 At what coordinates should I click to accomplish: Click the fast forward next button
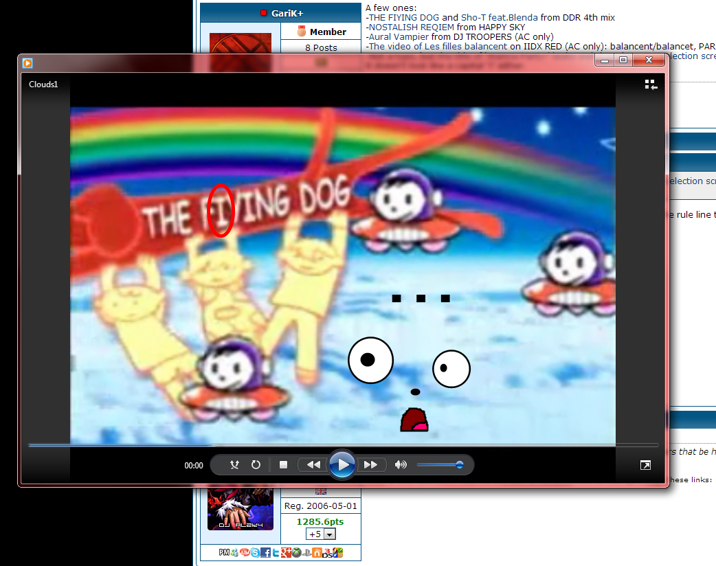(371, 464)
